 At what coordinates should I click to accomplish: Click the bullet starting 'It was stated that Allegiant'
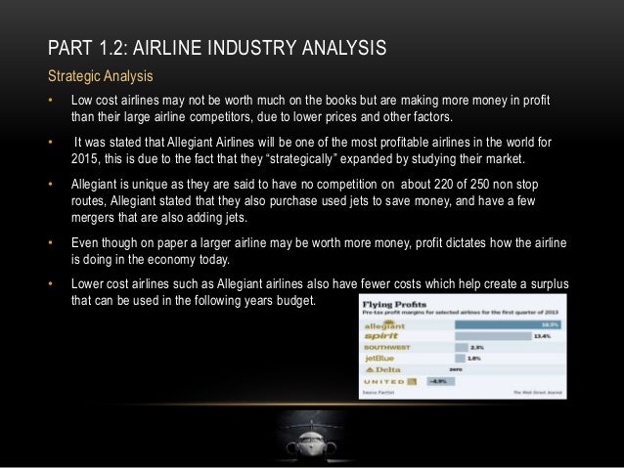click(x=311, y=150)
